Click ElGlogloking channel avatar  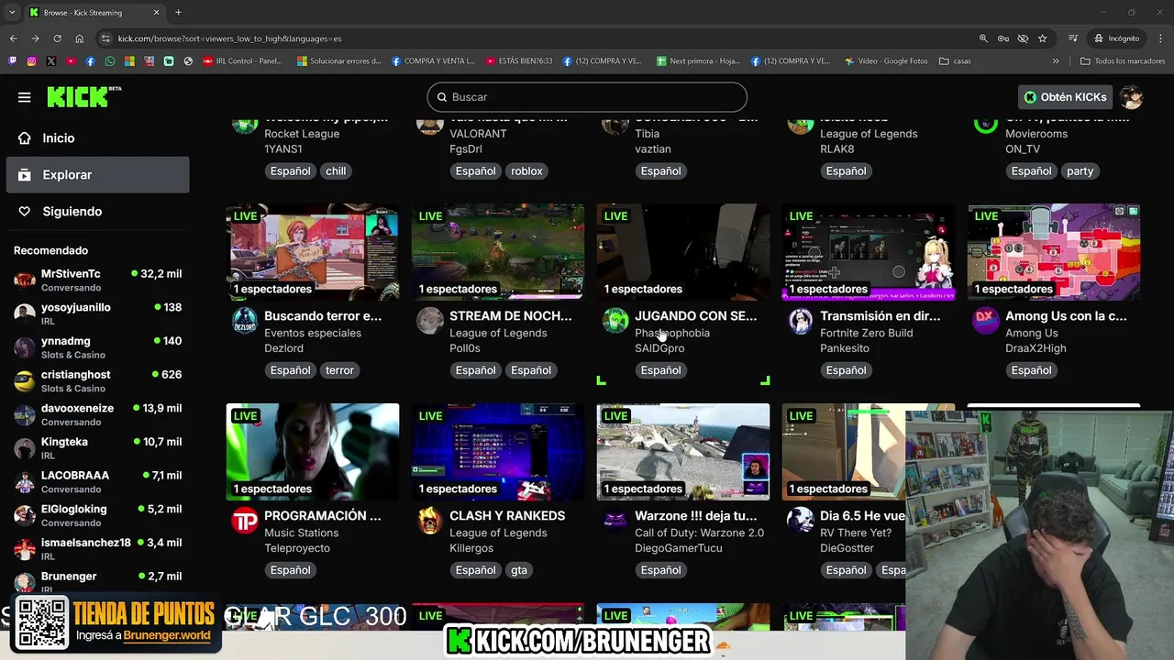click(x=25, y=516)
